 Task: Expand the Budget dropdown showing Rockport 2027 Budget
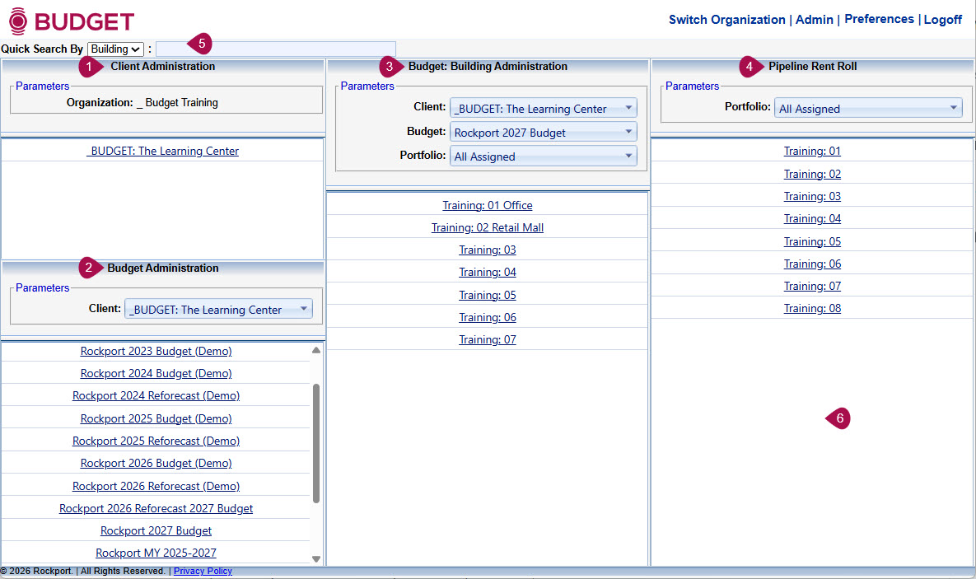click(x=544, y=132)
